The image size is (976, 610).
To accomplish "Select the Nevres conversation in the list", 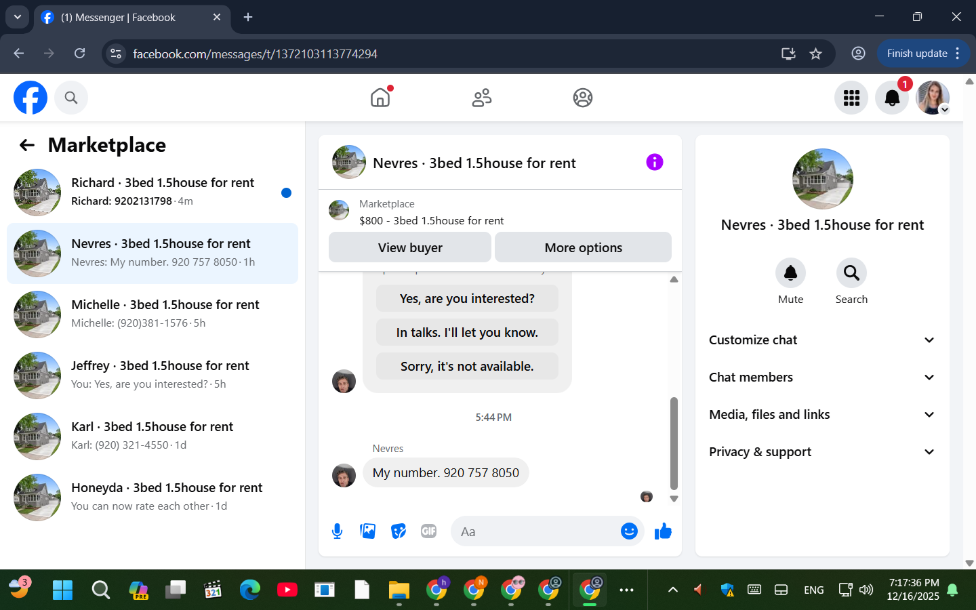I will click(x=152, y=253).
